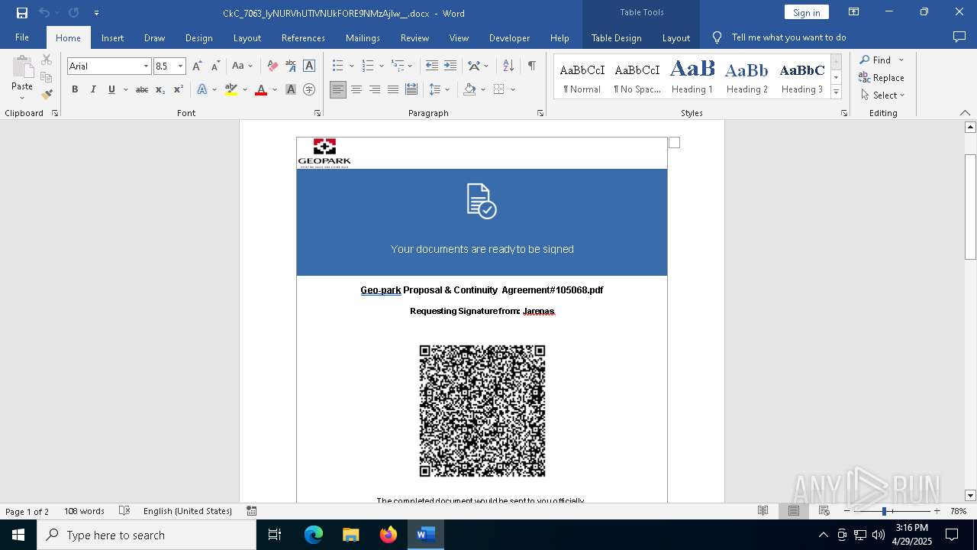Zoom out using the minus button
Viewport: 977px width, 550px height.
pos(847,511)
